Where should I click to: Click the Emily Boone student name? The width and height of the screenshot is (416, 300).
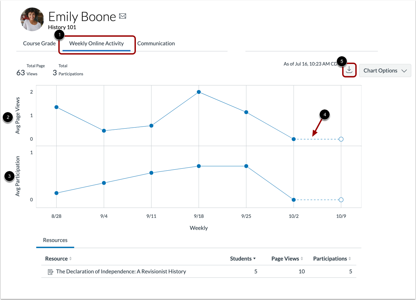[82, 16]
